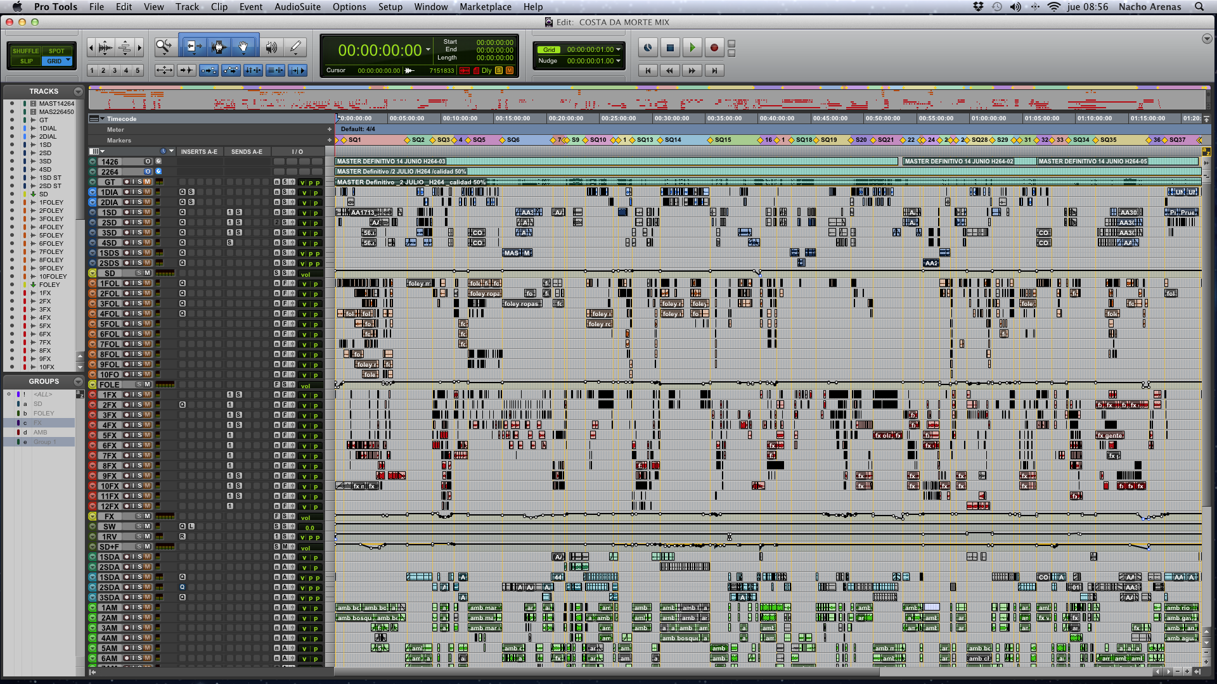Open the Grid value dropdown
The height and width of the screenshot is (684, 1217).
[619, 49]
